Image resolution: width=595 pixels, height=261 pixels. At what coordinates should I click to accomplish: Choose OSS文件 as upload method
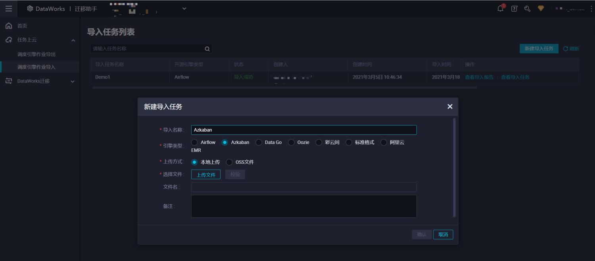pos(229,162)
